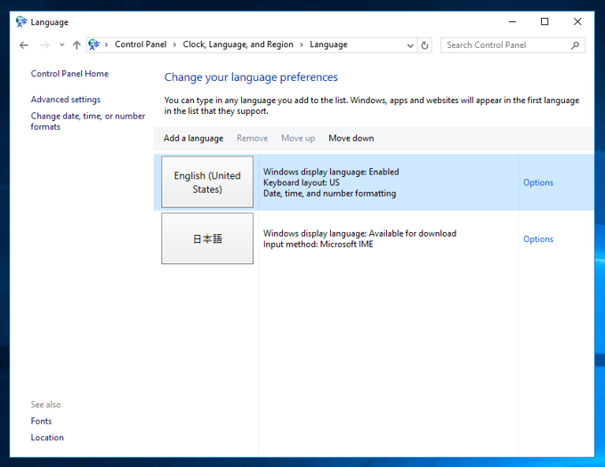
Task: Open Control Panel Home
Action: click(69, 74)
